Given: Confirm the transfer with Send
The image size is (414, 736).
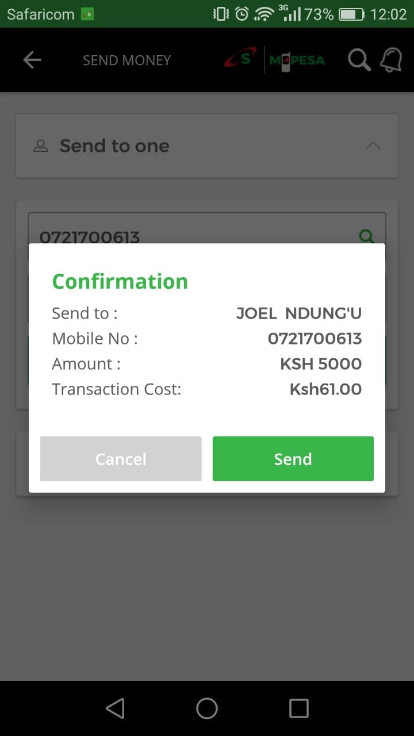Looking at the screenshot, I should click(293, 459).
